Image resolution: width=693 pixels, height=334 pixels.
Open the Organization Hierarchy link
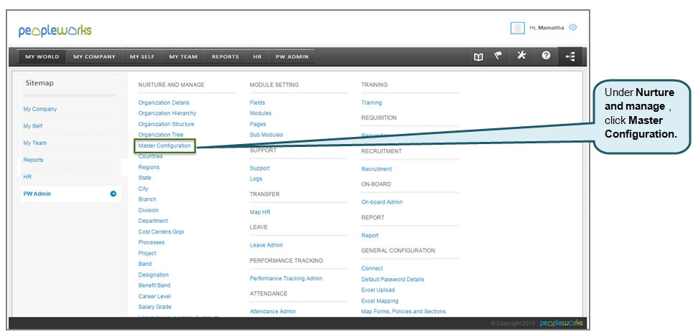click(167, 113)
